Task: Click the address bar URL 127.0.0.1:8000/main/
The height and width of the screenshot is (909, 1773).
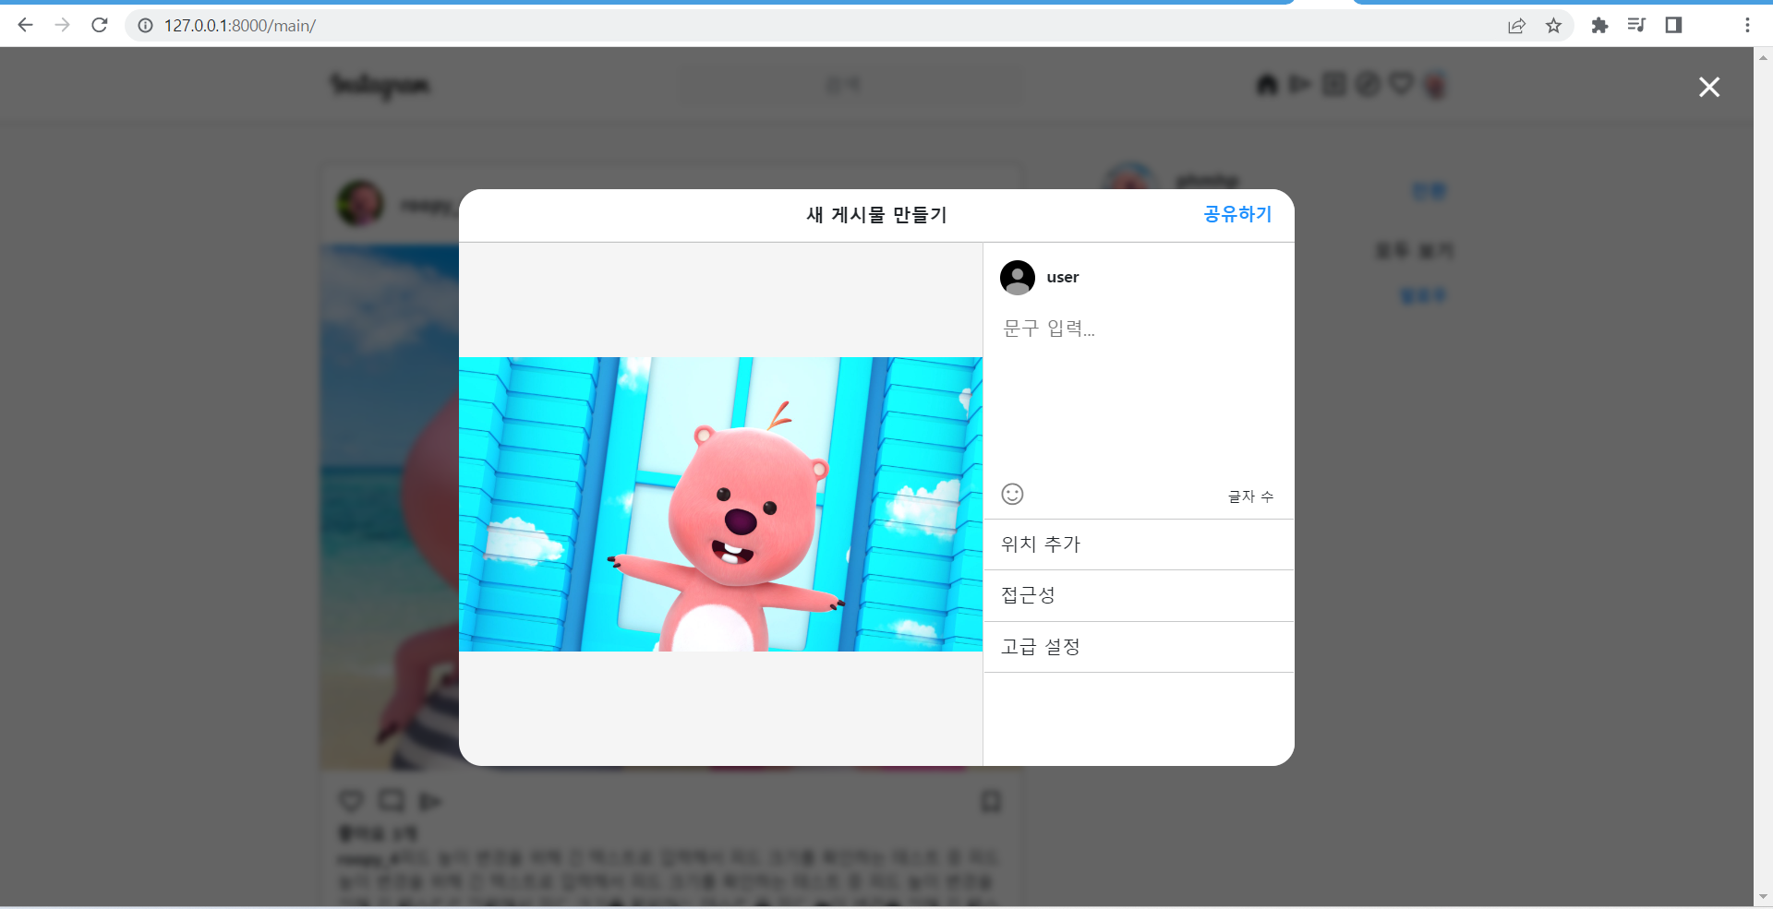Action: [240, 26]
